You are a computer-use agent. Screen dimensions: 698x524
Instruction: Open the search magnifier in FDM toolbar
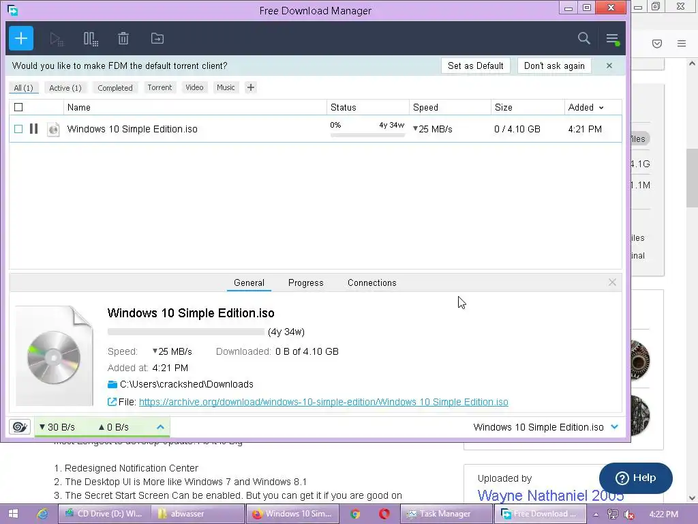[x=584, y=38]
